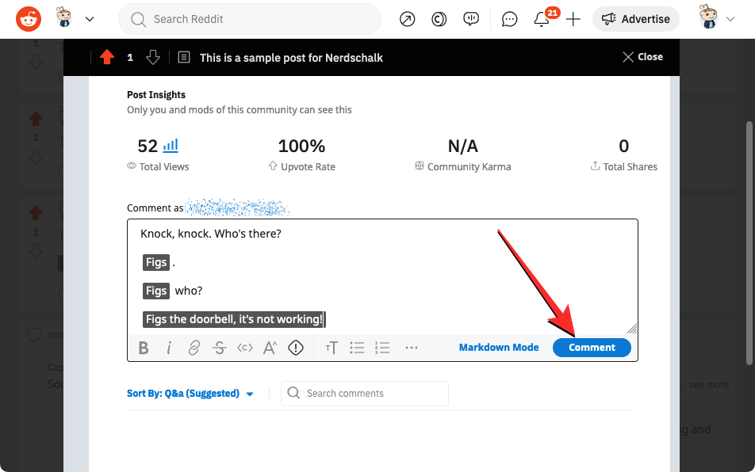755x472 pixels.
Task: Open the user profile menu dropdown
Action: [x=718, y=18]
